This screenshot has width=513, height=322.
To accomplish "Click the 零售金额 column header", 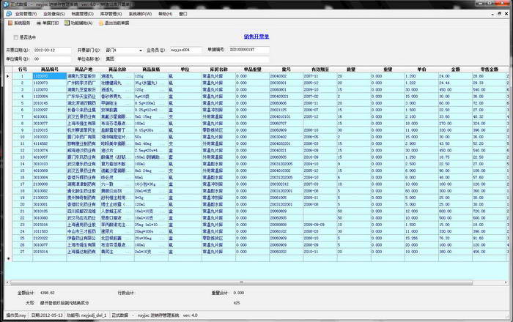I will pos(489,70).
